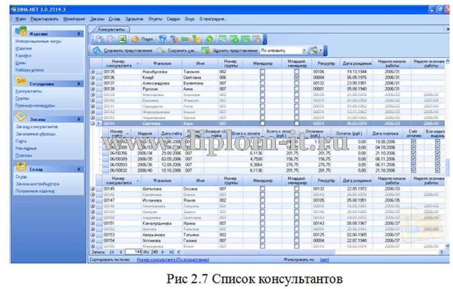Click the record number field showing 144
Screen dimensions: 453x289
[134, 252]
